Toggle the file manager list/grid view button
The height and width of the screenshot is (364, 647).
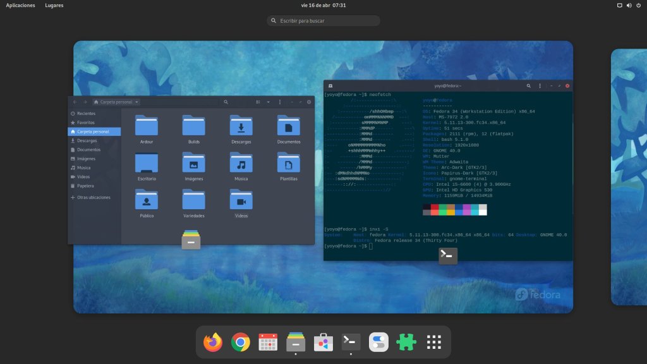[258, 102]
